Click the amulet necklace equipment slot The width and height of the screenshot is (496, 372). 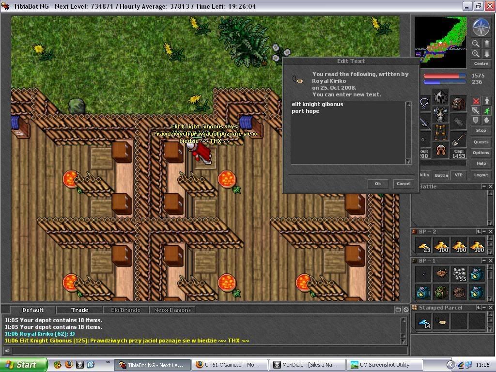point(424,103)
